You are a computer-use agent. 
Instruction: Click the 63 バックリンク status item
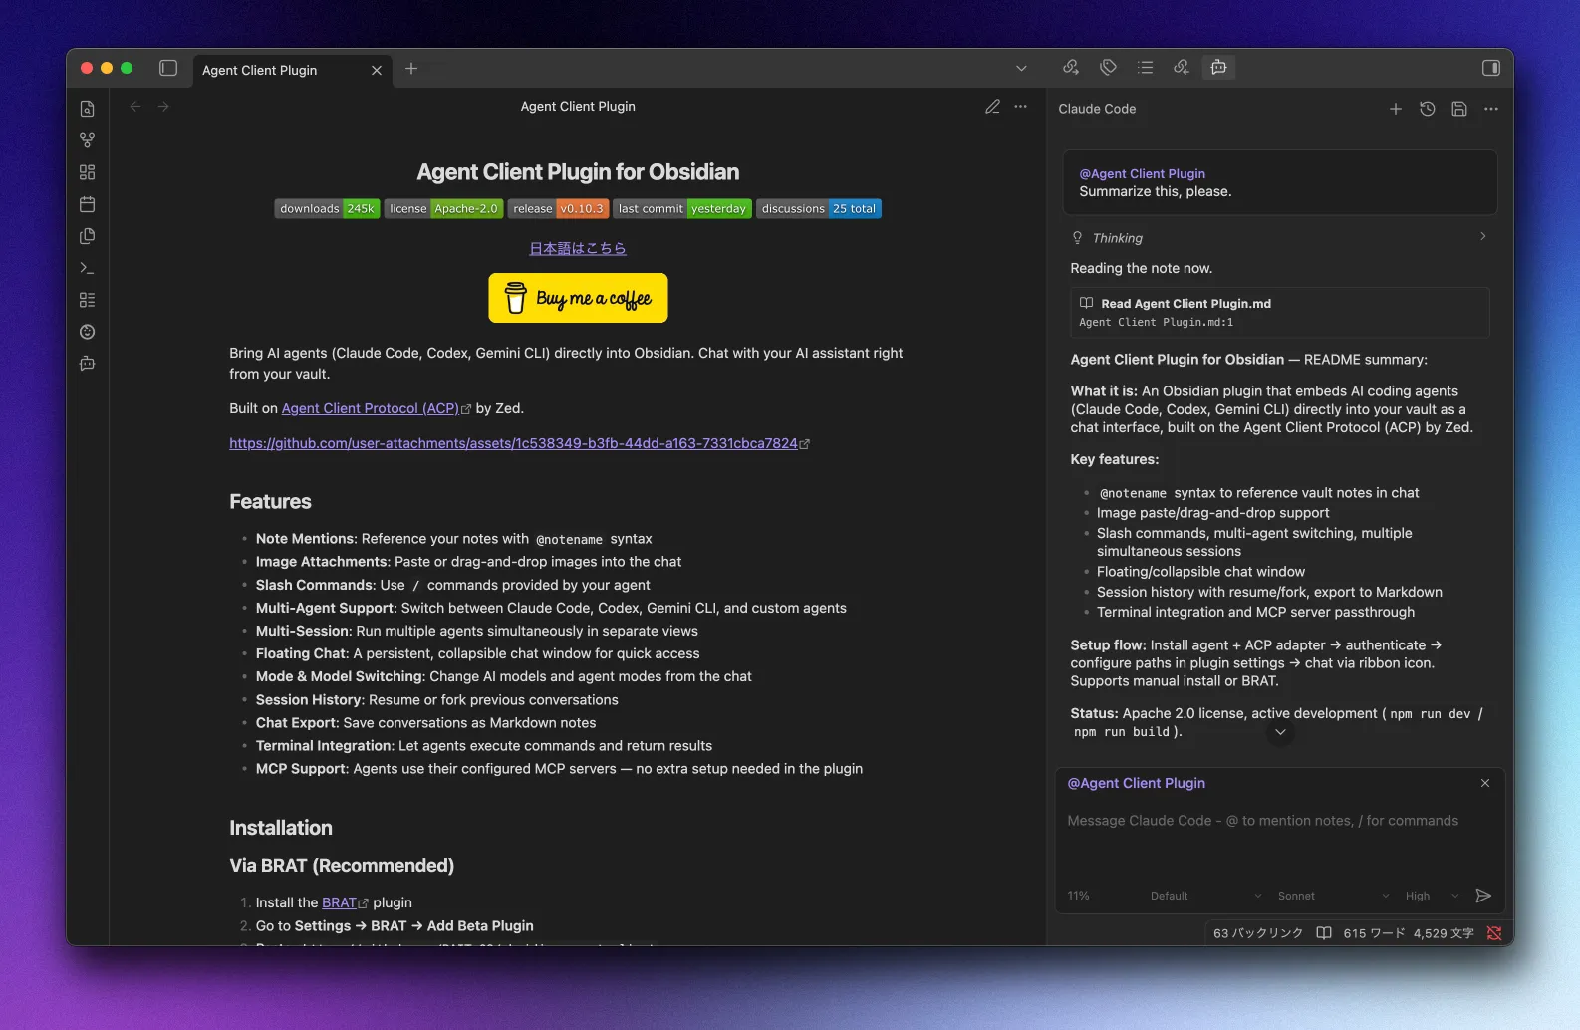click(x=1258, y=933)
